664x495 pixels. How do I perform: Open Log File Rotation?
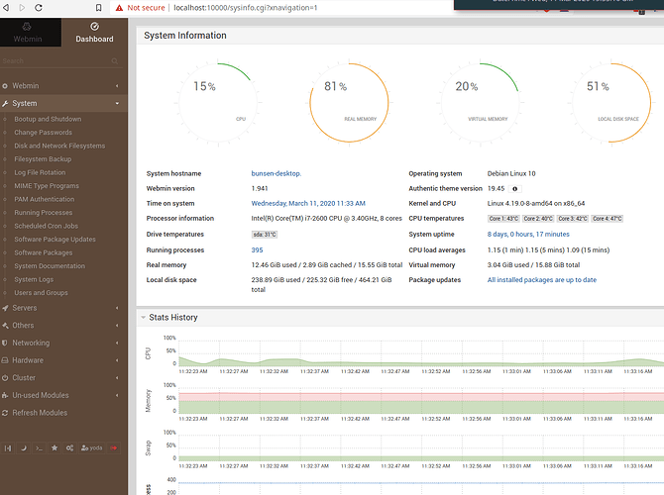pos(40,172)
